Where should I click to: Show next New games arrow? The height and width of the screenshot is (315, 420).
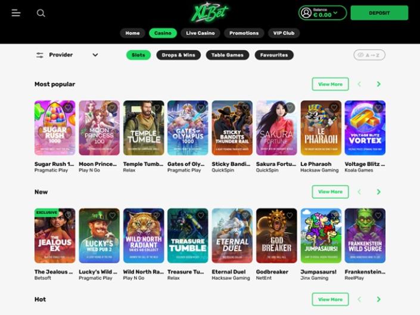[378, 192]
